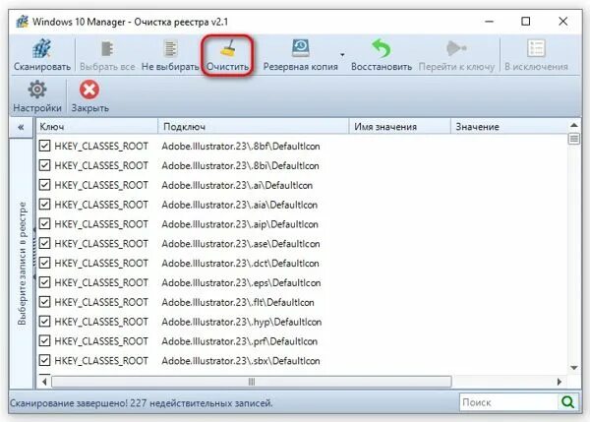Start a scan with the Сканировать icon
The image size is (590, 422).
coord(41,48)
